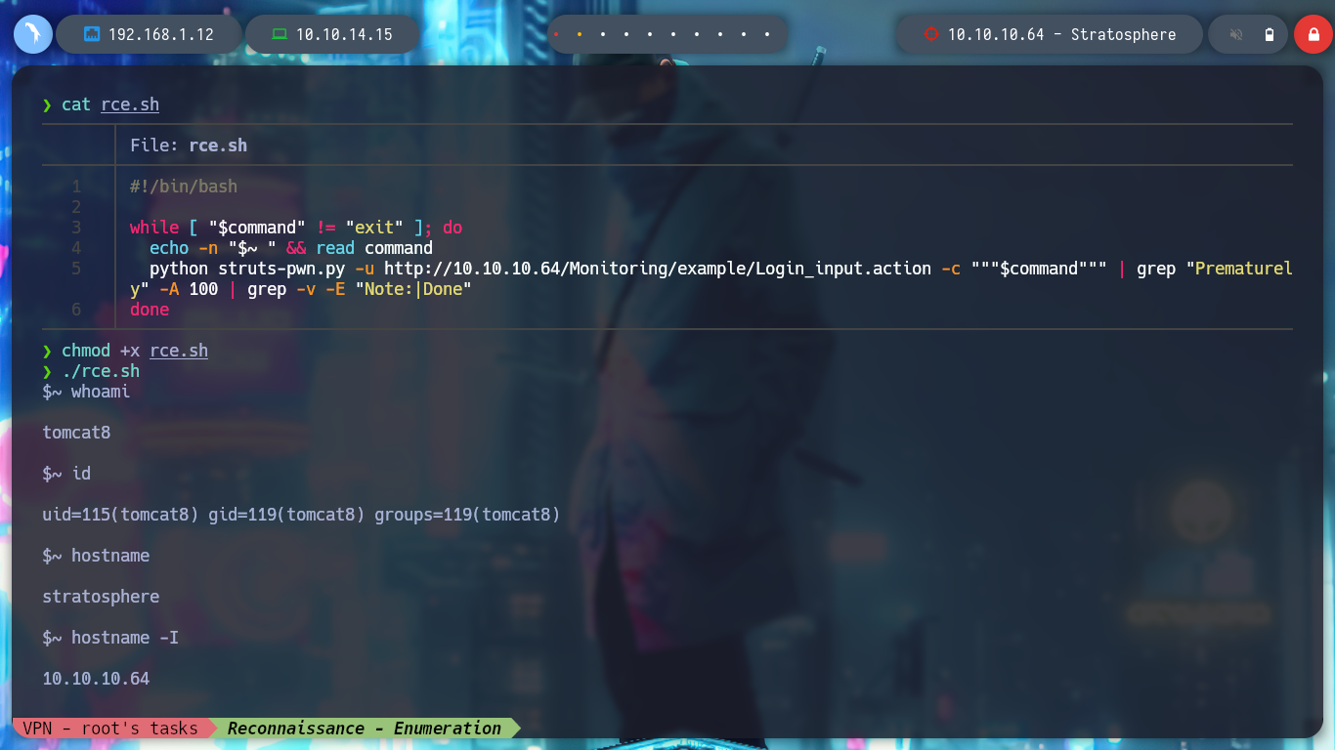The image size is (1335, 750).
Task: Switch to the red first workspace dot
Action: coord(555,34)
